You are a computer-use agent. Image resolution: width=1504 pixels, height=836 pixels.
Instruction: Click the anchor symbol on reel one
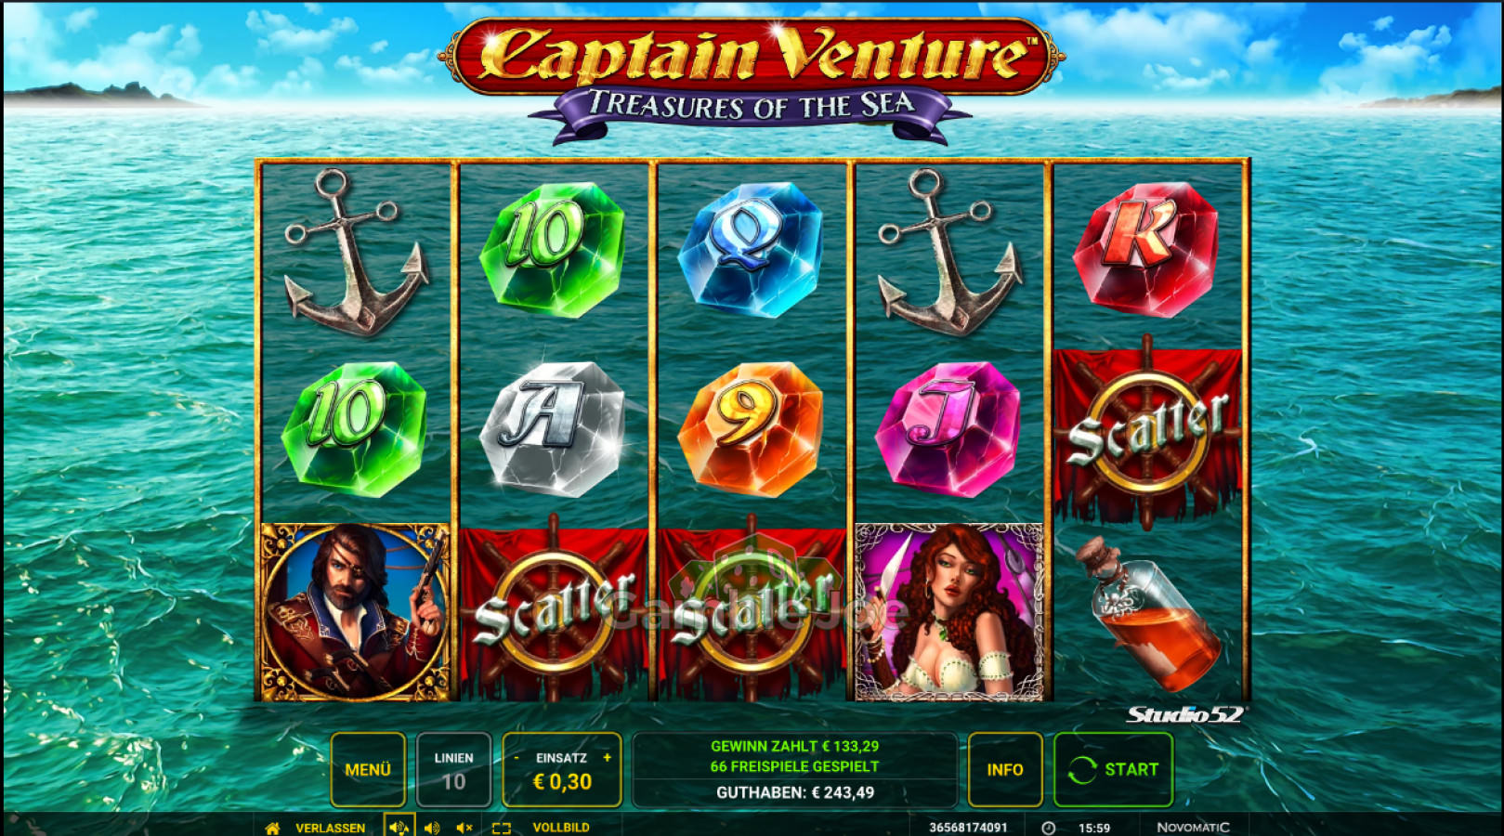point(356,253)
